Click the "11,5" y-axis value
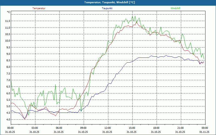216x135 pixels. (8, 21)
